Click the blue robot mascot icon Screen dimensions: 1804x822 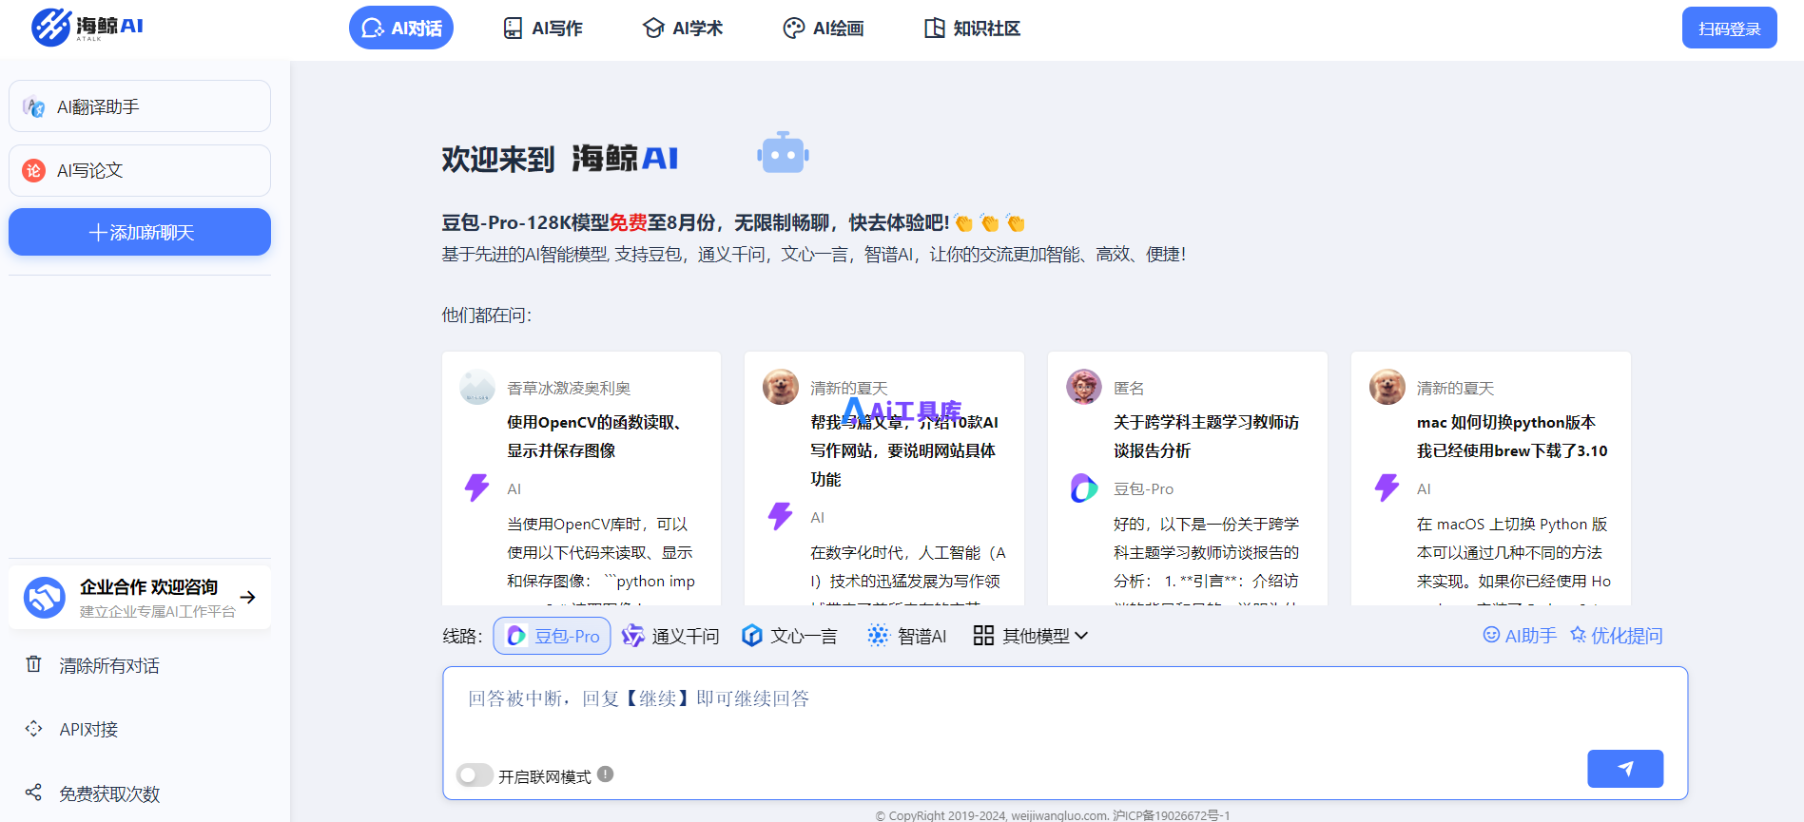pos(783,153)
